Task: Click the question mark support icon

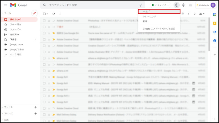Action: [x=177, y=5]
